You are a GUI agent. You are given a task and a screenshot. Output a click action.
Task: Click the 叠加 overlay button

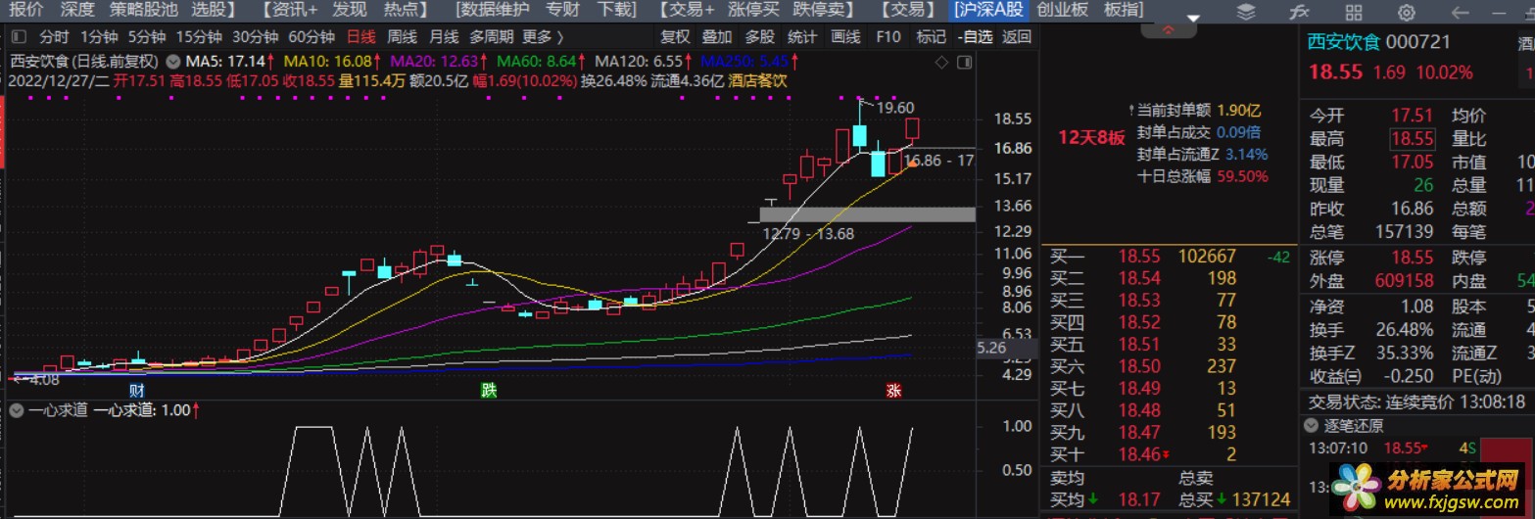(717, 37)
